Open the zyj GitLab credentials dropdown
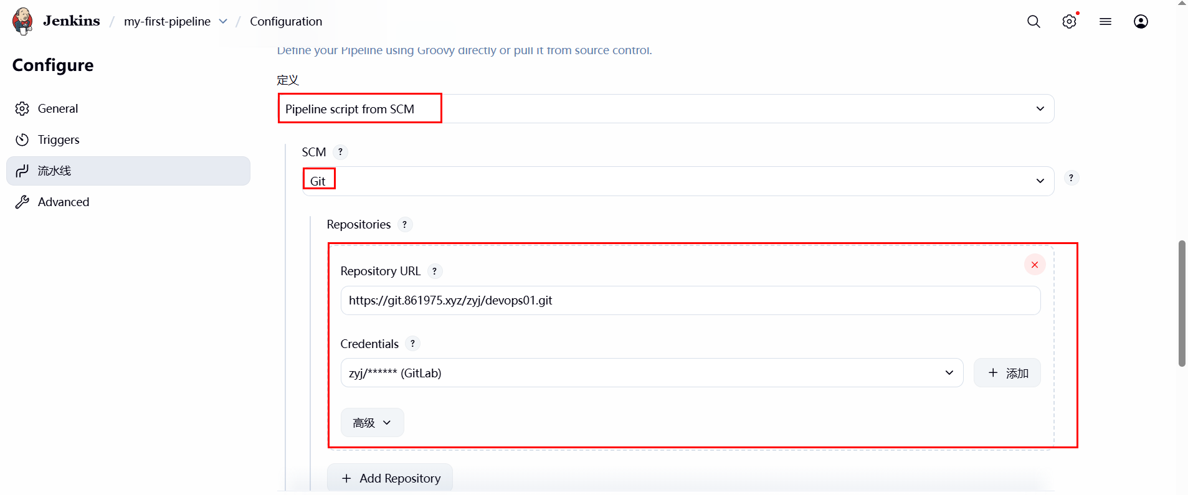1188x495 pixels. coord(652,373)
